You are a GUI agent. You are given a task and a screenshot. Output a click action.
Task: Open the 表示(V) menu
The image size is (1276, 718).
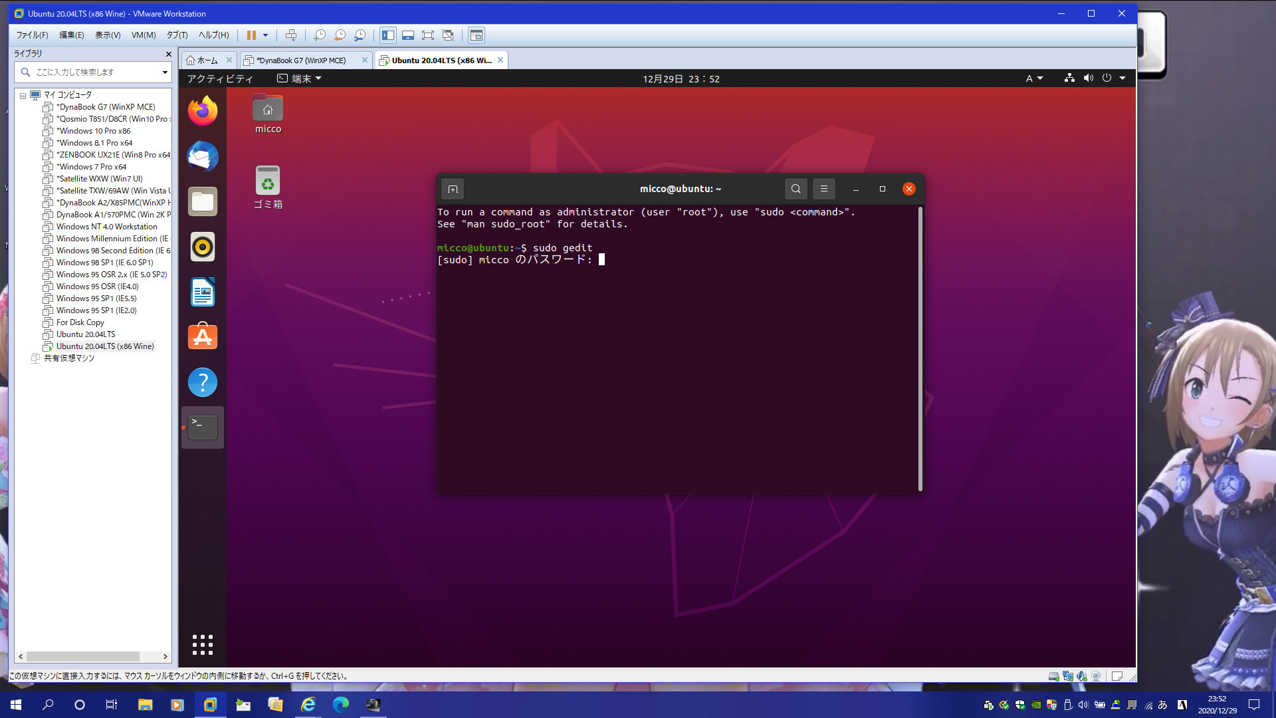pyautogui.click(x=108, y=35)
